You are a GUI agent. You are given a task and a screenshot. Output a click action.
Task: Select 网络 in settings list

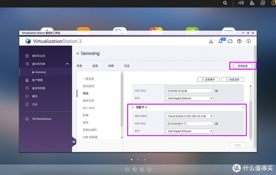86,93
